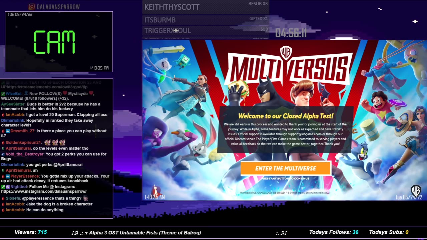Click the AySeeSlater username in chat
Viewport: 427px width, 240px height.
click(x=13, y=104)
